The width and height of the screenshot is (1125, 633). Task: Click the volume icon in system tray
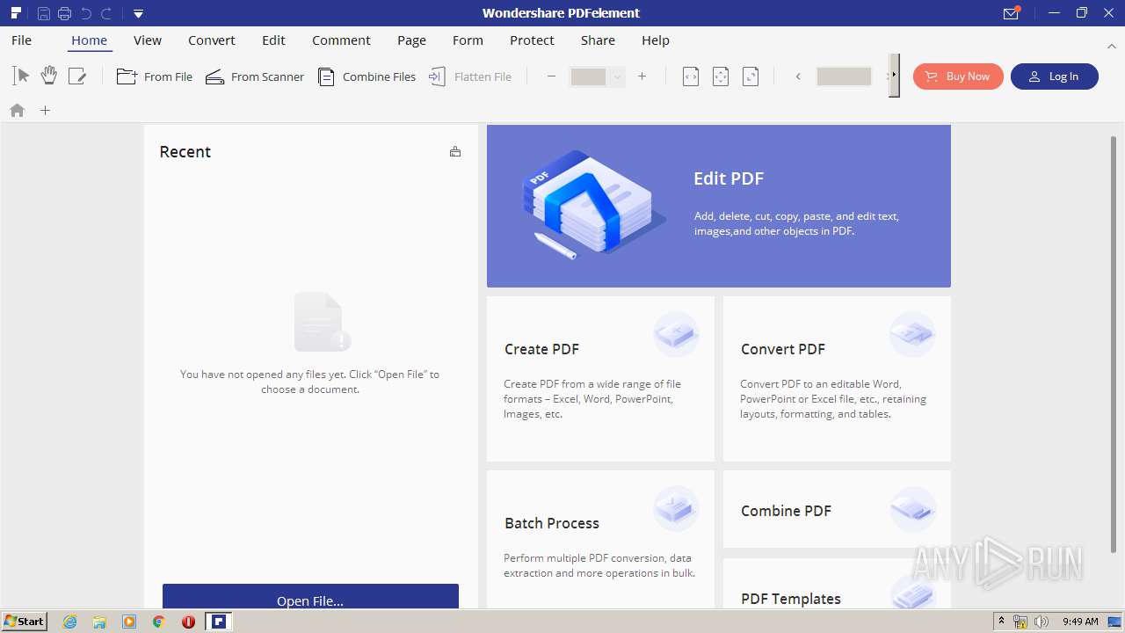[1042, 622]
